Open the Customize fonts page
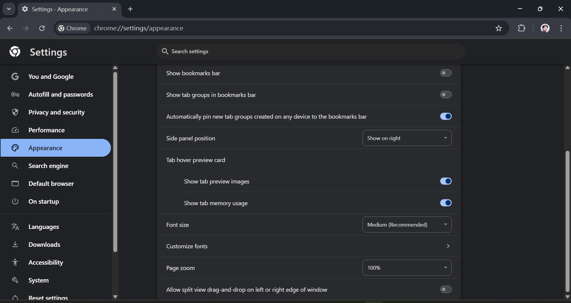The width and height of the screenshot is (571, 303). click(x=309, y=246)
